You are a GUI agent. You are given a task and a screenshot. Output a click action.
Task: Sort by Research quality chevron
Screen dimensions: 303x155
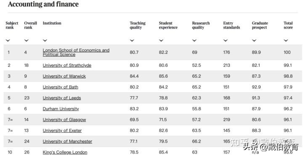[194, 40]
